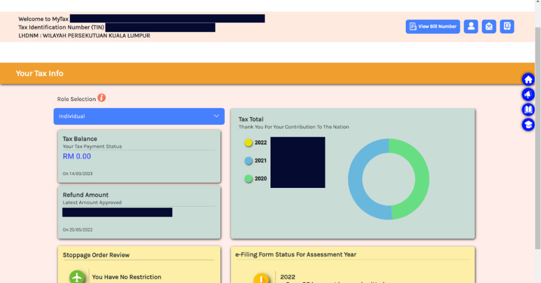Click the Role Selection info icon
Viewport: 541px width, 283px height.
click(101, 98)
